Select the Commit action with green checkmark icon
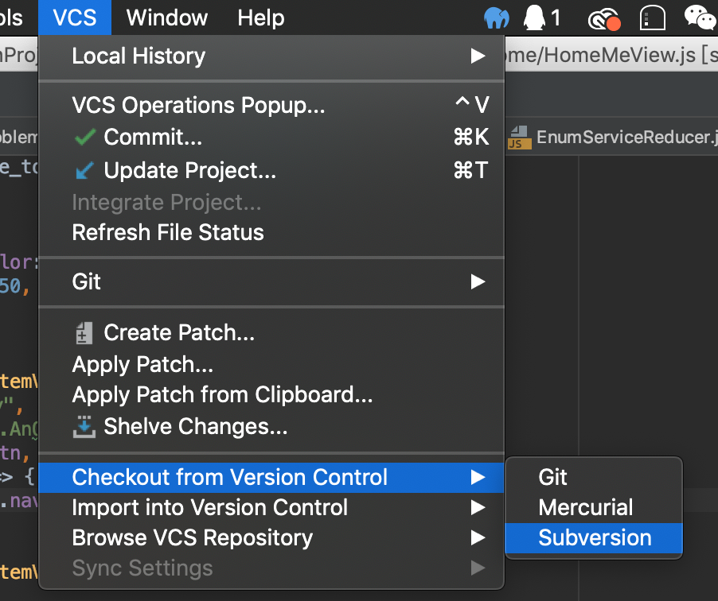718x601 pixels. coord(84,137)
